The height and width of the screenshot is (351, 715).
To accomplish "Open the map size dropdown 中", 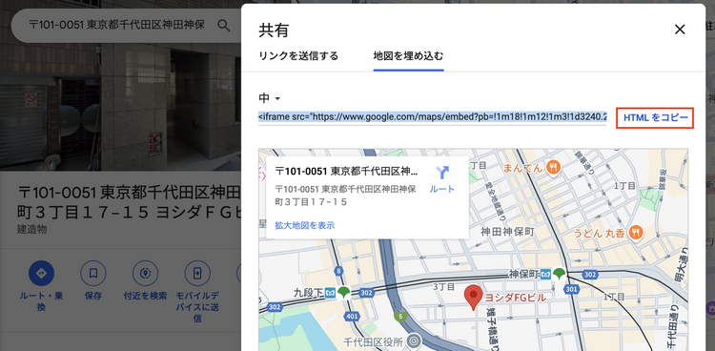I will [x=270, y=97].
